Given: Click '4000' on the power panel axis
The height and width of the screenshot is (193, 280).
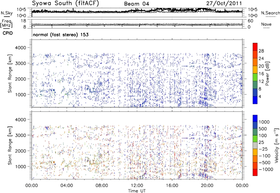Looking at the screenshot, I should pos(20,48).
